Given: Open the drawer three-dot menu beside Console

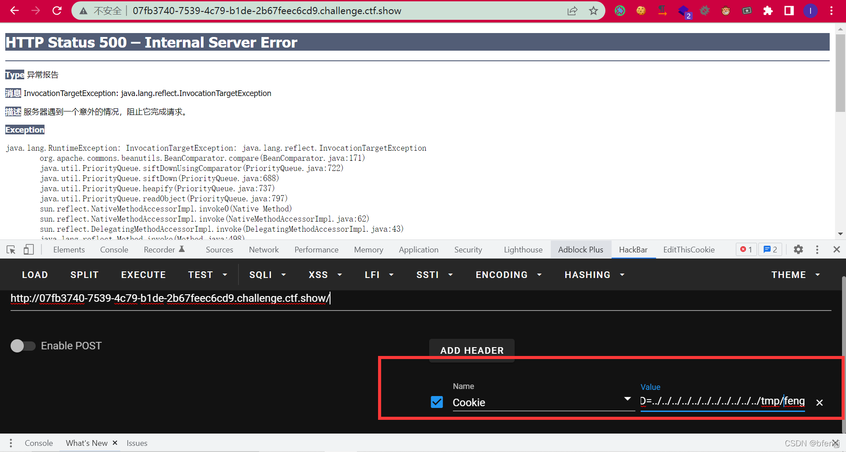Looking at the screenshot, I should click(11, 443).
